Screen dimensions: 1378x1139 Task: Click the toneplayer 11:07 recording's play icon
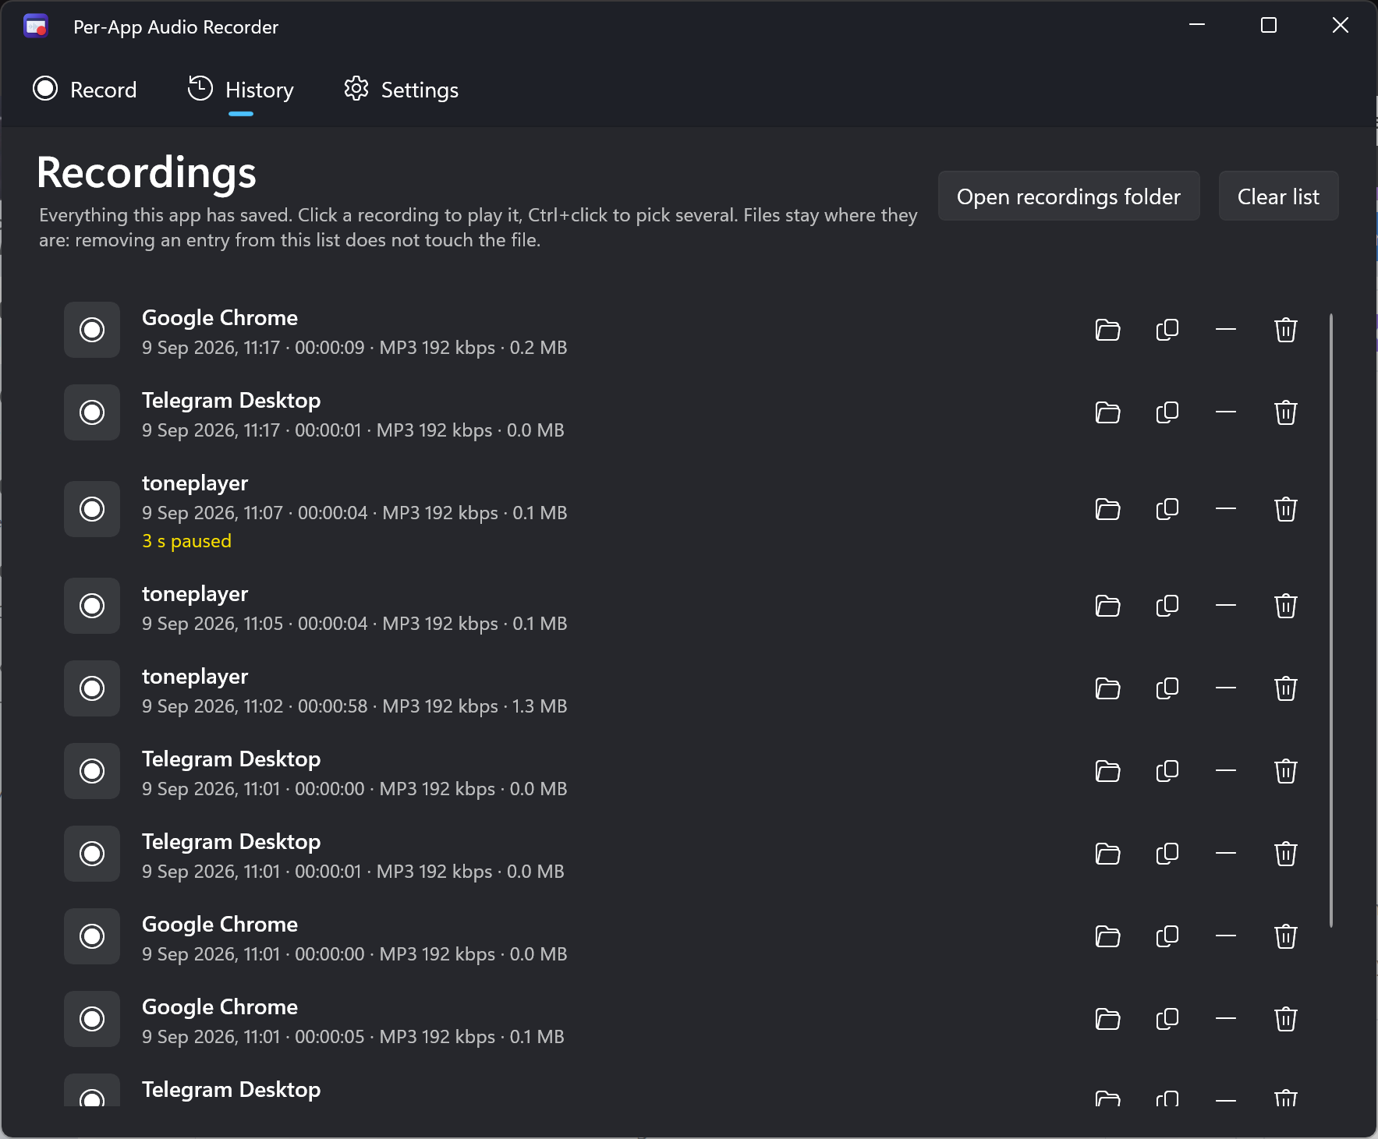pos(92,509)
